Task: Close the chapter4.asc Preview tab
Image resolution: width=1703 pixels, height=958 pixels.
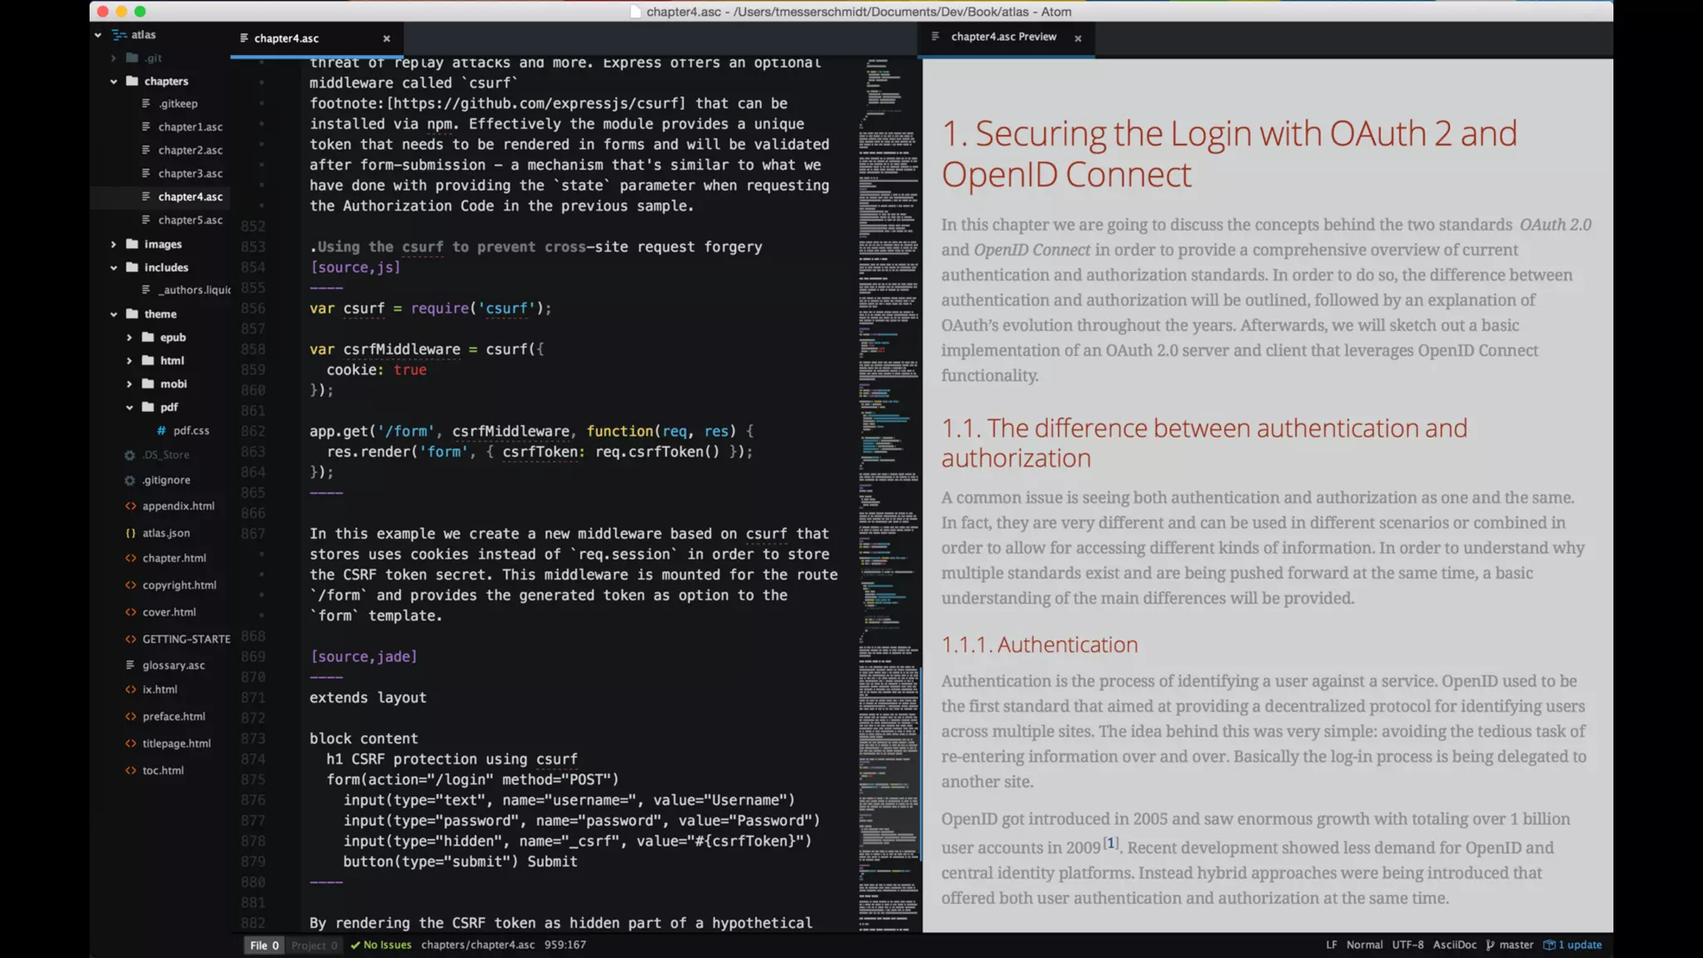Action: coord(1078,38)
